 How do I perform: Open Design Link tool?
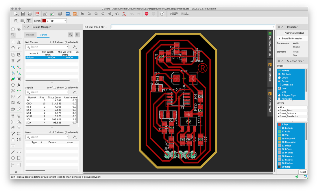(x=174, y=14)
